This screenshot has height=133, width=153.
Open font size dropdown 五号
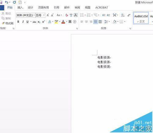click(x=40, y=15)
